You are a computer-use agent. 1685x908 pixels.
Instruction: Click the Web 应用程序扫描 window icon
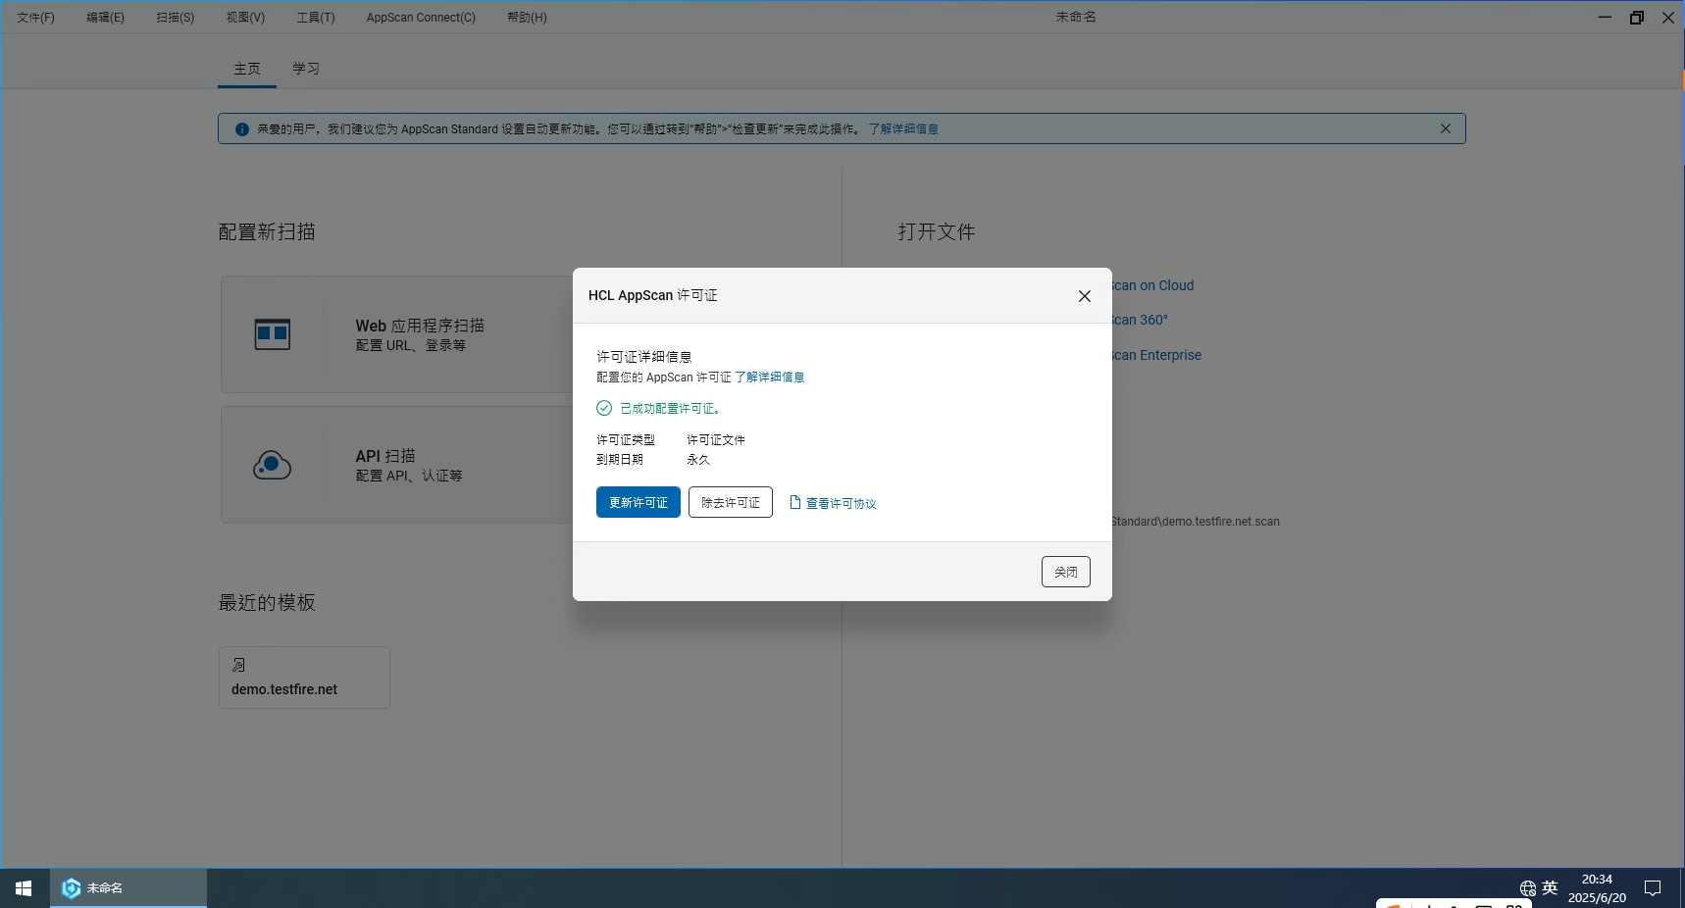(x=273, y=334)
